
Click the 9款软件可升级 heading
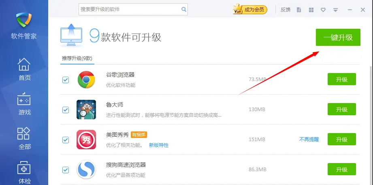pyautogui.click(x=126, y=37)
